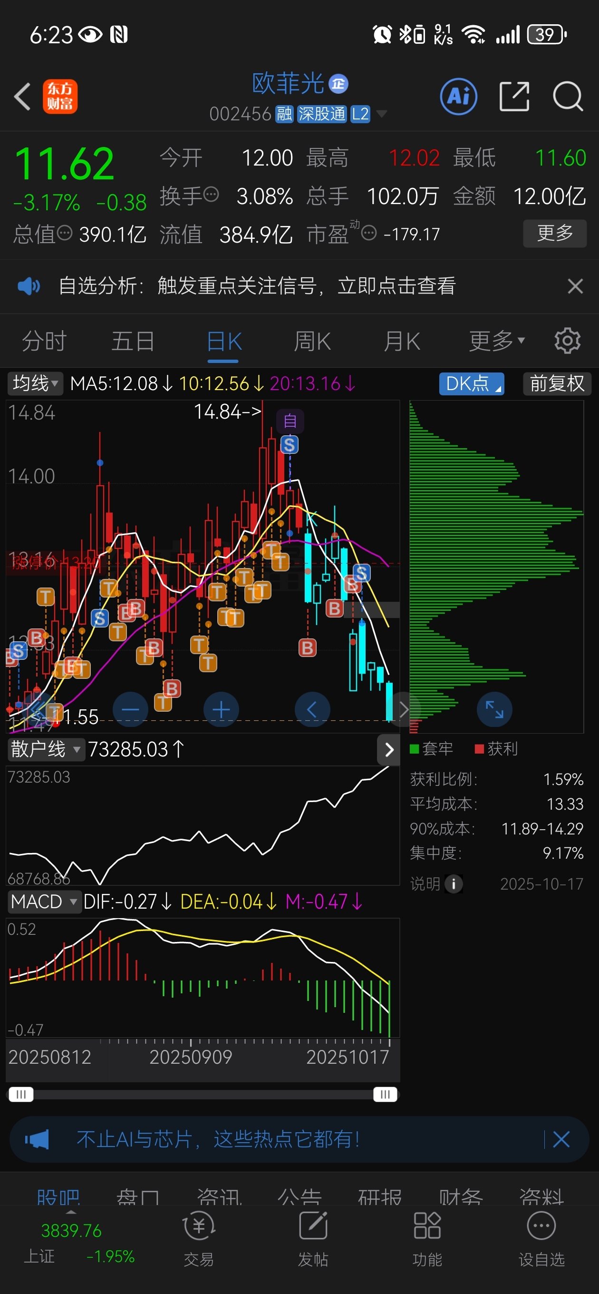Tap the 深股通 badge

321,114
